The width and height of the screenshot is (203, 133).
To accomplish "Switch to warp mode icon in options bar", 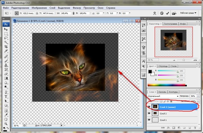I will (x=155, y=13).
